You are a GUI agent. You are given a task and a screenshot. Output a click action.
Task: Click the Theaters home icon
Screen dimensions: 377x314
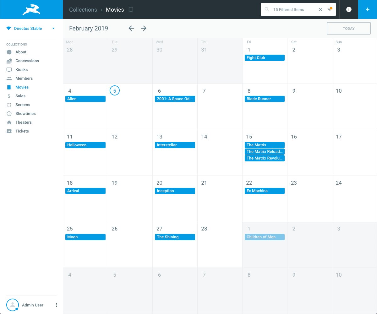click(9, 122)
